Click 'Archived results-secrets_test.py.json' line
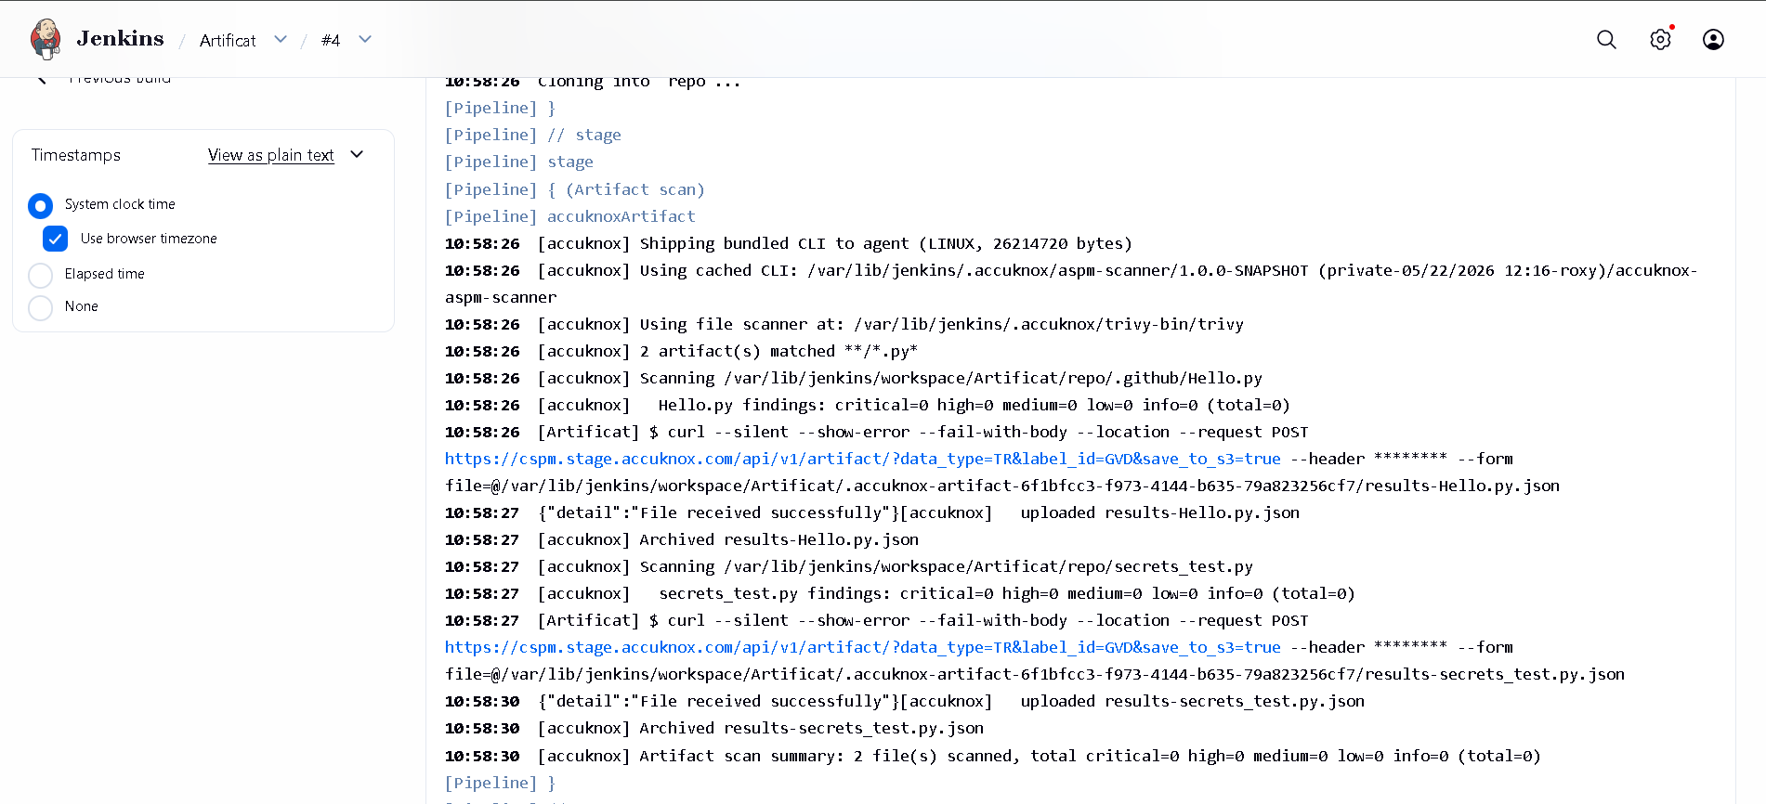Image resolution: width=1766 pixels, height=804 pixels. click(x=713, y=728)
